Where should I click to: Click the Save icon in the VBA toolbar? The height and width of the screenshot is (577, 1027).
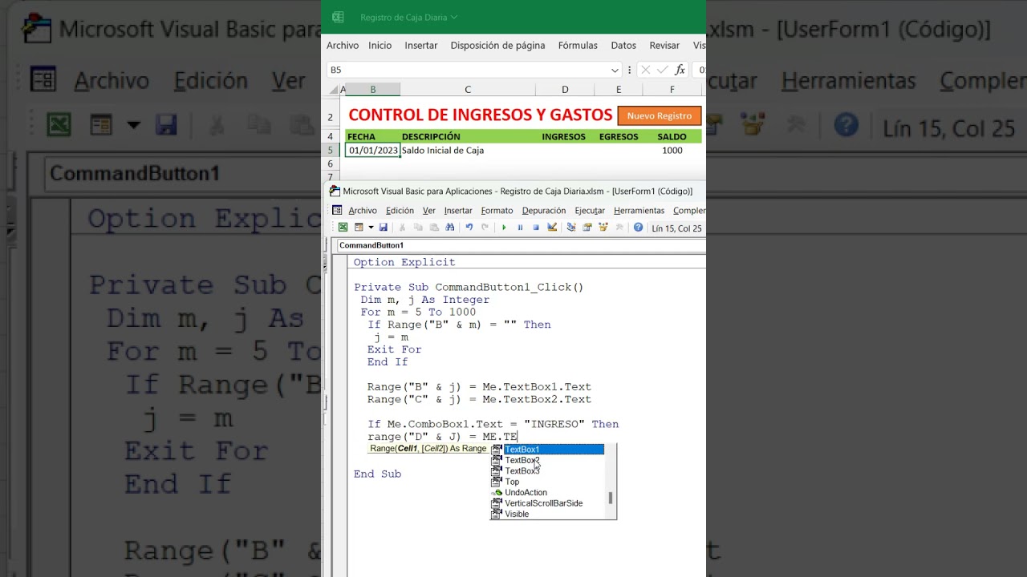[383, 228]
